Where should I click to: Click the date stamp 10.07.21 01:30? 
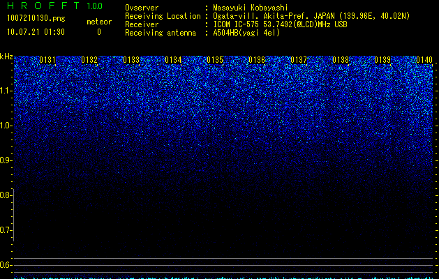36,32
